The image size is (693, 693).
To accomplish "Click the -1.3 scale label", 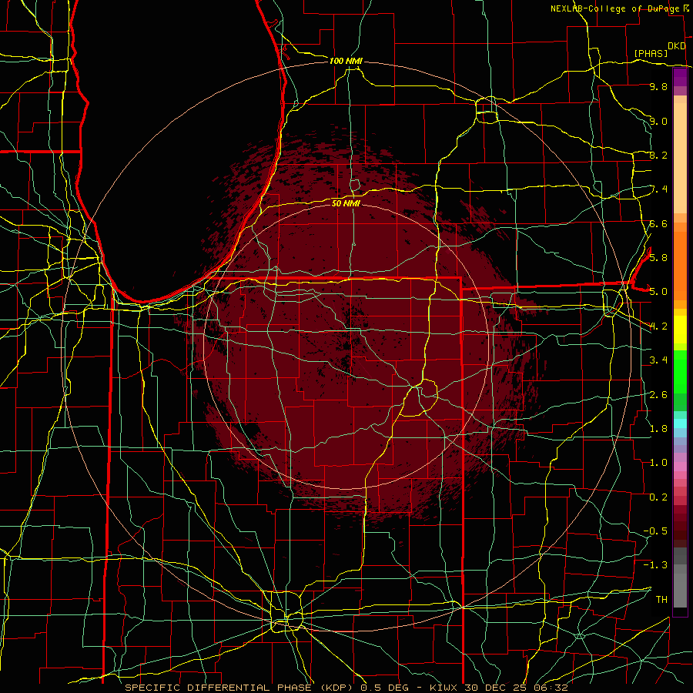I will tap(655, 565).
